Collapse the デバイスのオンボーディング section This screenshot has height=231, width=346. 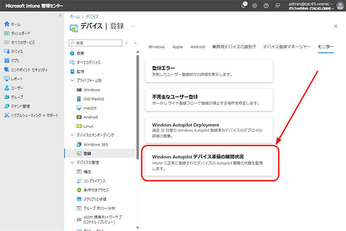[x=72, y=135]
